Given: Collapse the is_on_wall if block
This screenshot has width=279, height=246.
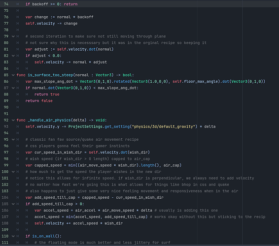Looking at the screenshot, I should (x=13, y=236).
